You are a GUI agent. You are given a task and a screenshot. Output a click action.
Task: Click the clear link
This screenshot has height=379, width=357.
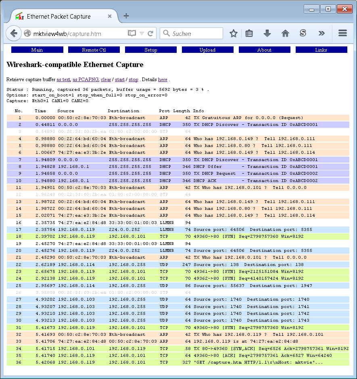click(x=106, y=80)
